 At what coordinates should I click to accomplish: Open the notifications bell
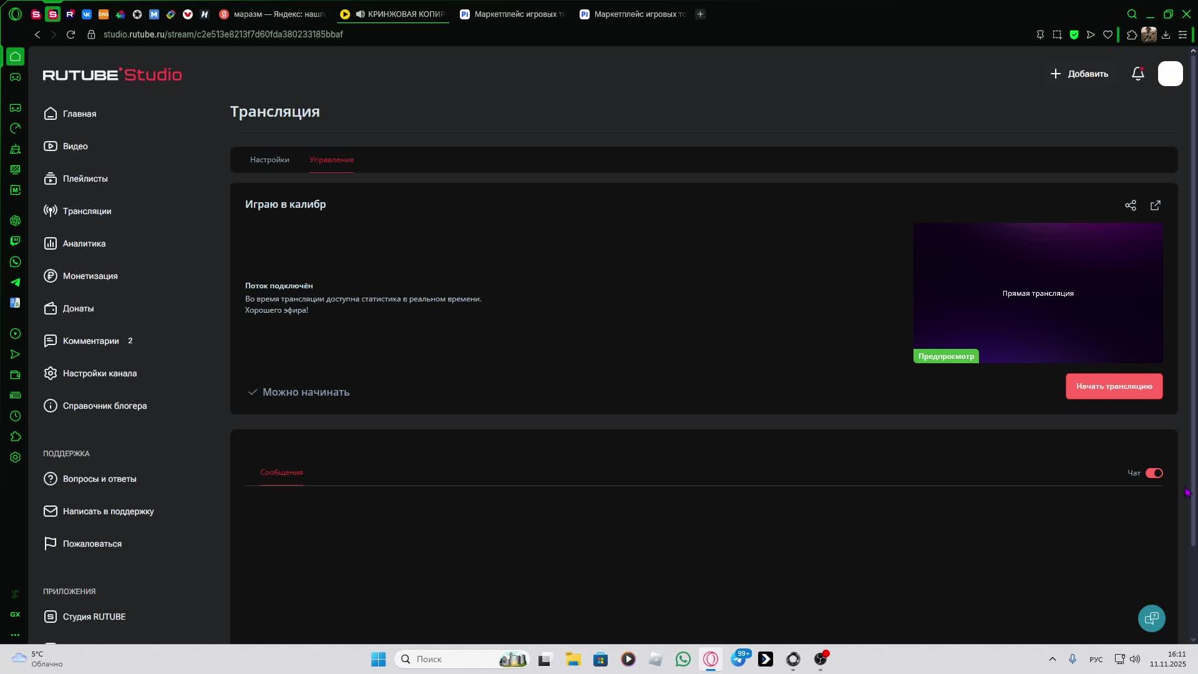pos(1137,74)
